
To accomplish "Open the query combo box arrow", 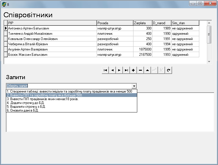I will 134,86.
